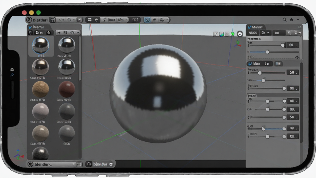The height and width of the screenshot is (178, 316).
Task: Close the Mende panel
Action: click(299, 27)
